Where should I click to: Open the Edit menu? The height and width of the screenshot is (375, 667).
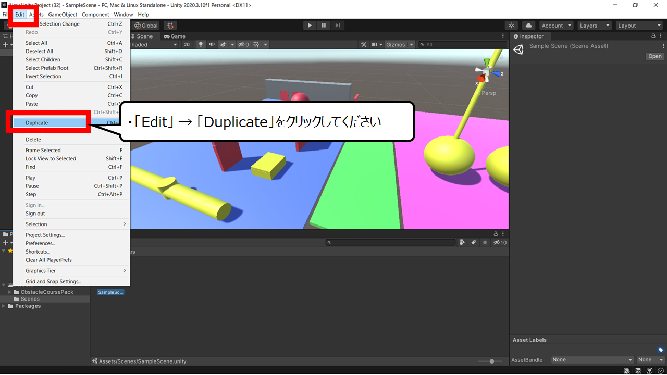[x=20, y=15]
